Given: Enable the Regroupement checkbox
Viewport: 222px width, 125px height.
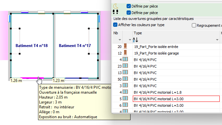Looking at the screenshot, I should click(x=194, y=25).
